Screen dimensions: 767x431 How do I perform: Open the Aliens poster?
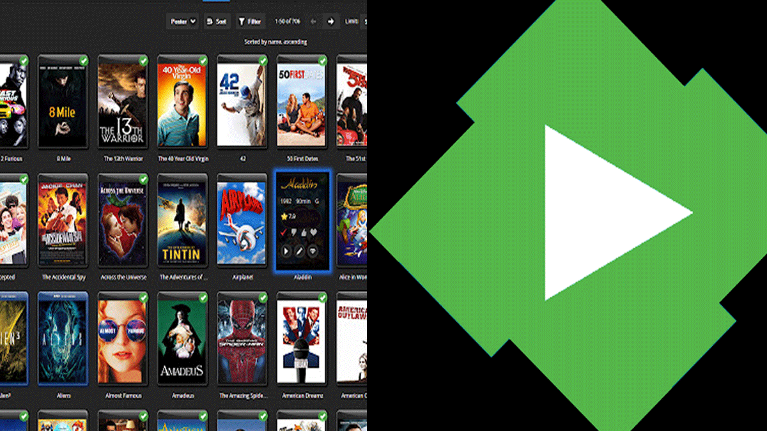point(63,339)
